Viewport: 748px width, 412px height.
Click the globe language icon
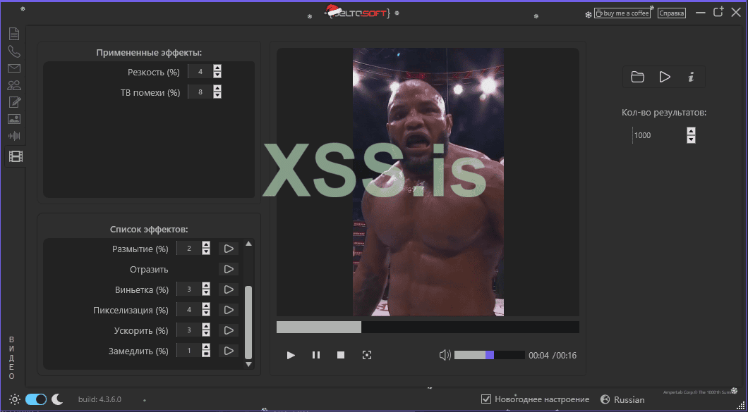click(605, 399)
